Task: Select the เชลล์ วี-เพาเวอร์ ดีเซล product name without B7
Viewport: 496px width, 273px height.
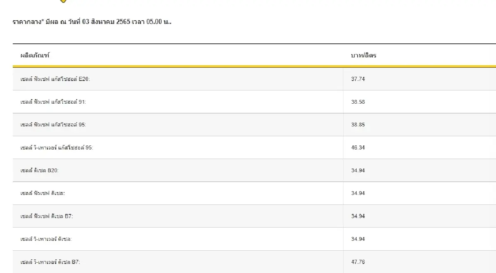Action: (x=46, y=239)
